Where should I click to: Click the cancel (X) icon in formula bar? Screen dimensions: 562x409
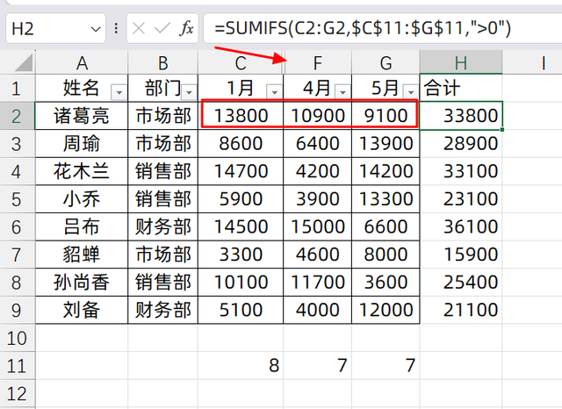pyautogui.click(x=139, y=28)
